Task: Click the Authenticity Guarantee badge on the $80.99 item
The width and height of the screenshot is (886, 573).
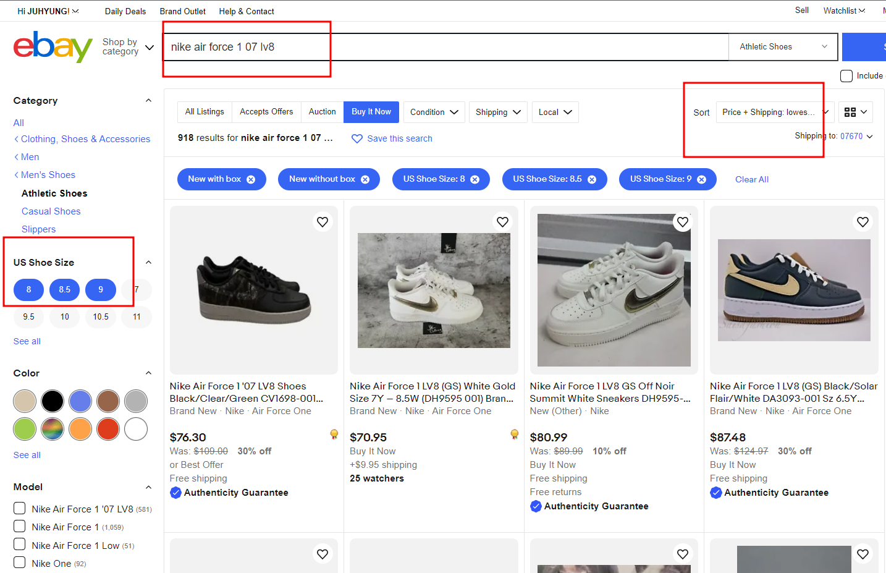Action: tap(589, 506)
